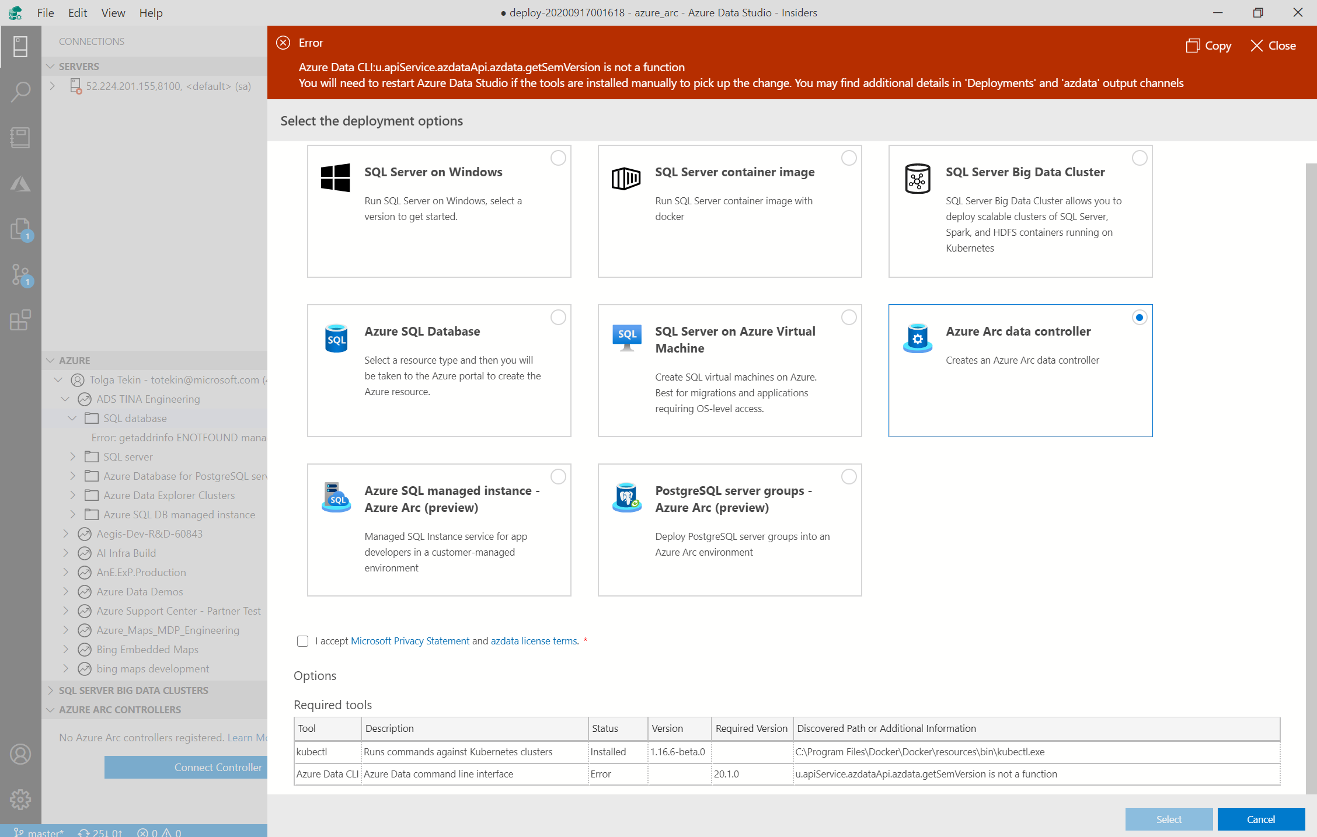The width and height of the screenshot is (1317, 837).
Task: Open the Explorer files icon with badge
Action: pyautogui.click(x=20, y=229)
